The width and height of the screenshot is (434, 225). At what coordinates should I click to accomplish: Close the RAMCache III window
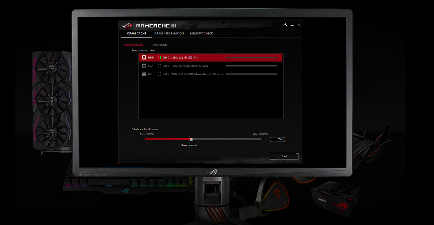pyautogui.click(x=299, y=25)
